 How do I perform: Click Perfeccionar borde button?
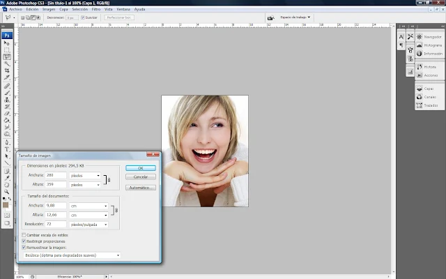pyautogui.click(x=119, y=17)
